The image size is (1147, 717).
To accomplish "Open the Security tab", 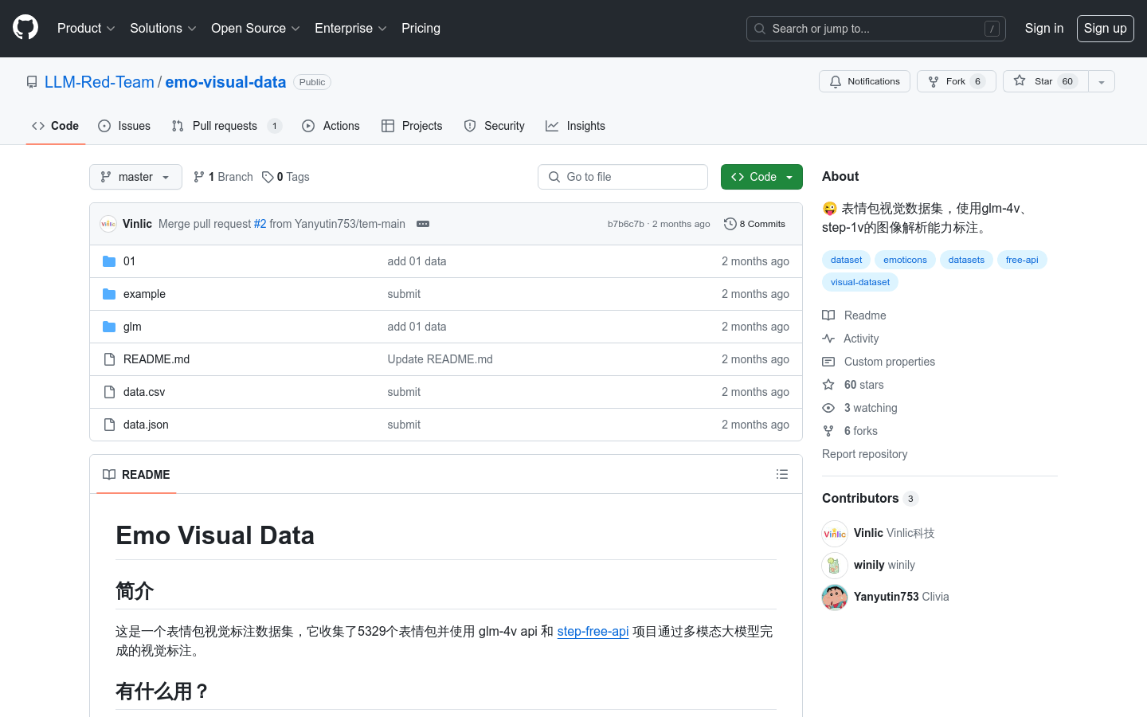I will click(495, 126).
